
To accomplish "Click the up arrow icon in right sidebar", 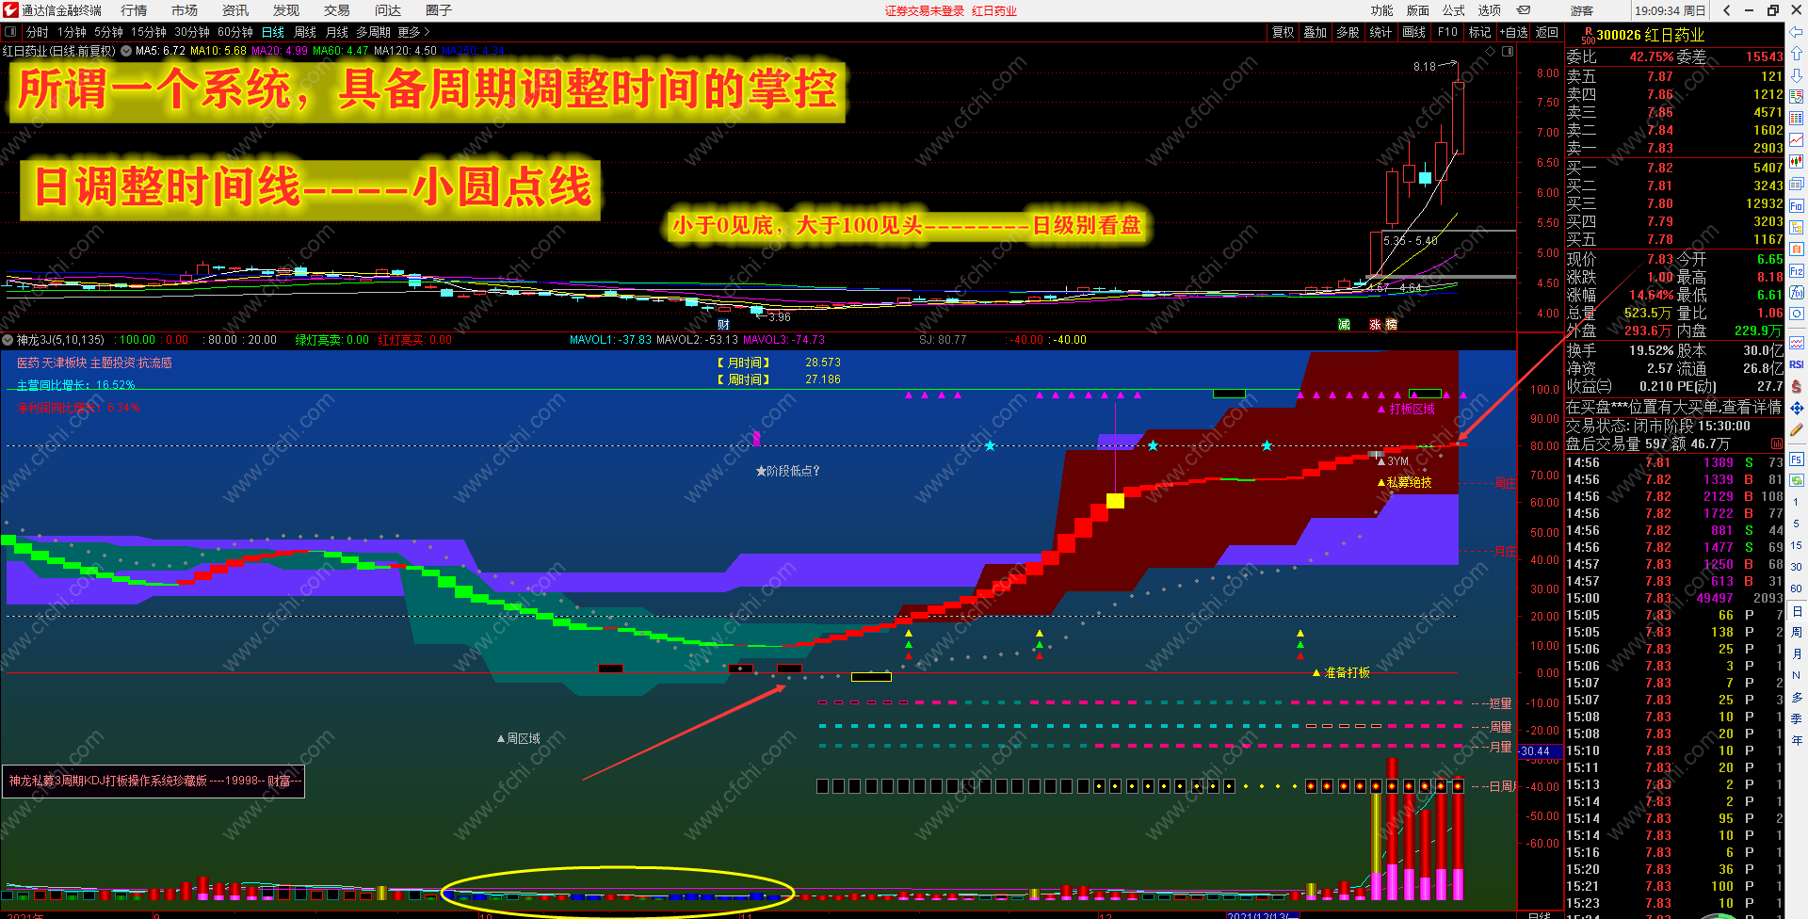I will point(1797,54).
